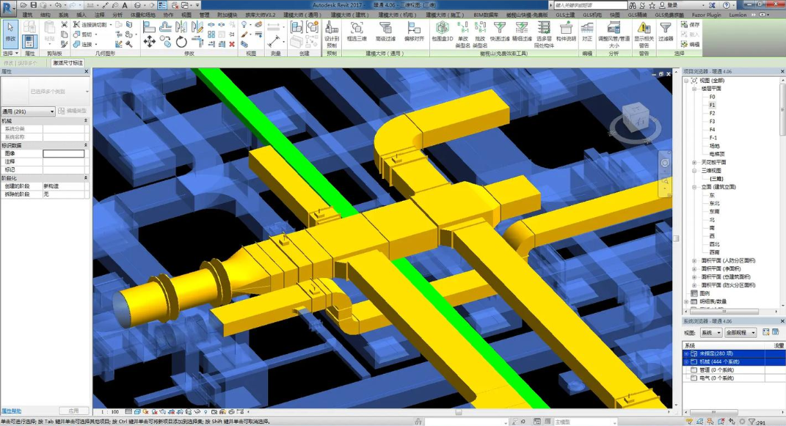786x426 pixels.
Task: Select floor plan F2 in project browser
Action: (x=712, y=113)
